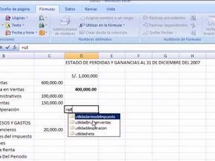Click Rastrear precedentes
This screenshot has width=215, height=161.
pos(164,18)
